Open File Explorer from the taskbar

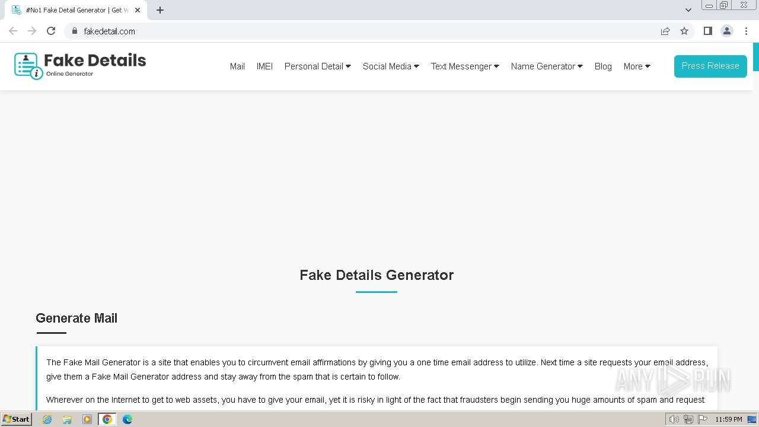click(67, 419)
